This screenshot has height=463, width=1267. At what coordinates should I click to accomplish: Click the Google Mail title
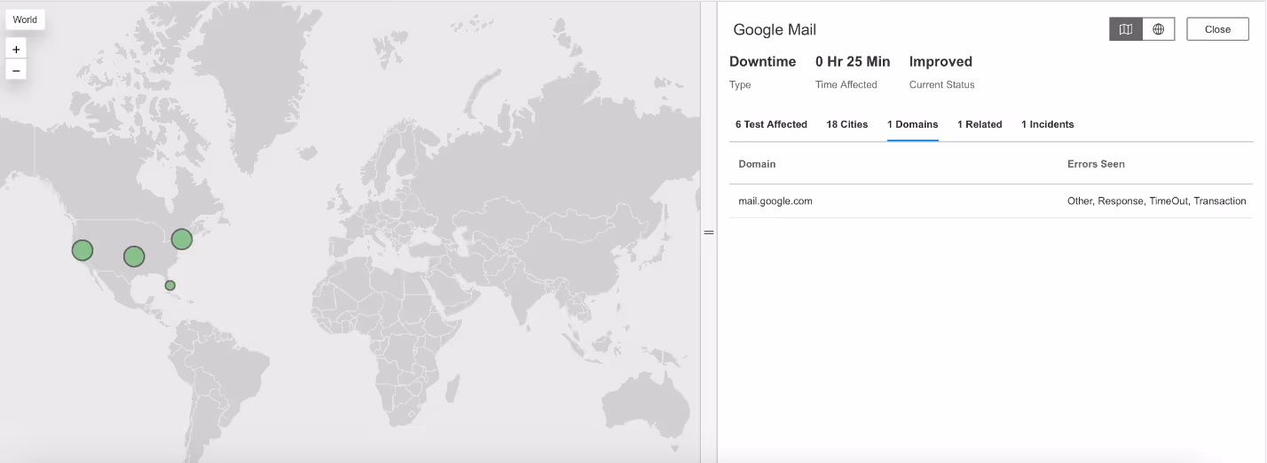tap(775, 29)
